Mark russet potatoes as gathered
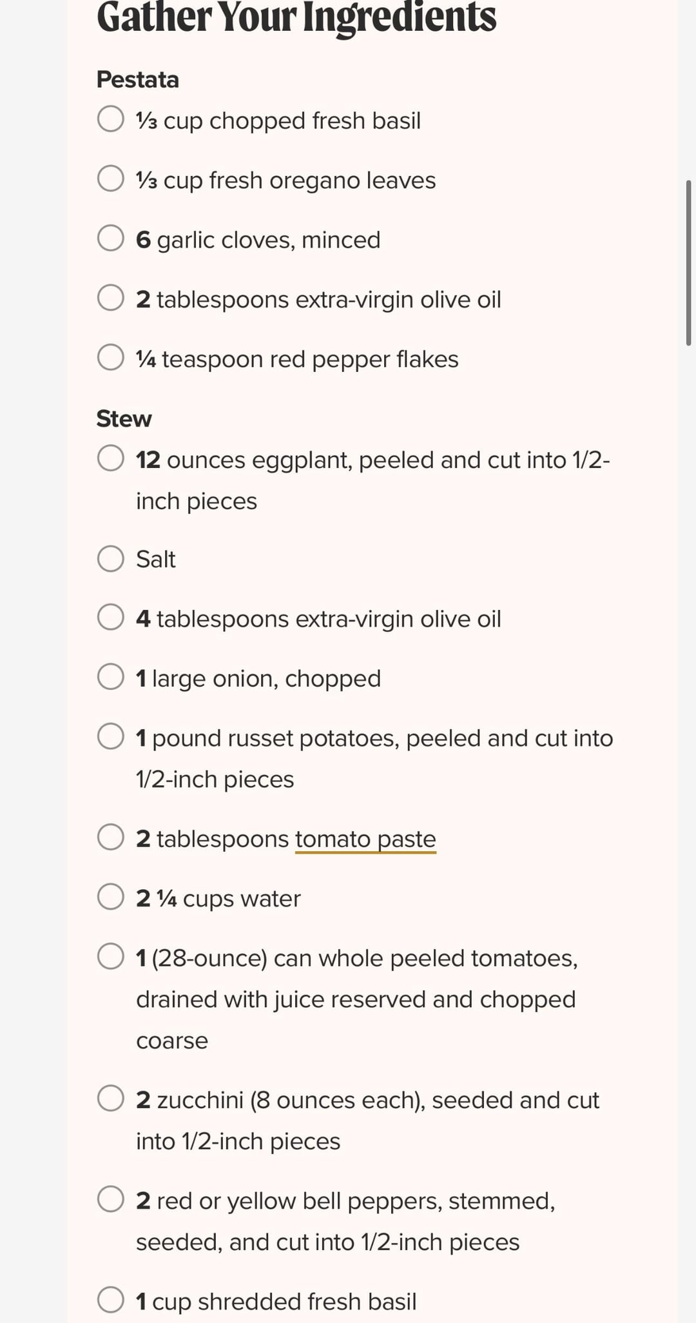696x1323 pixels. tap(111, 736)
